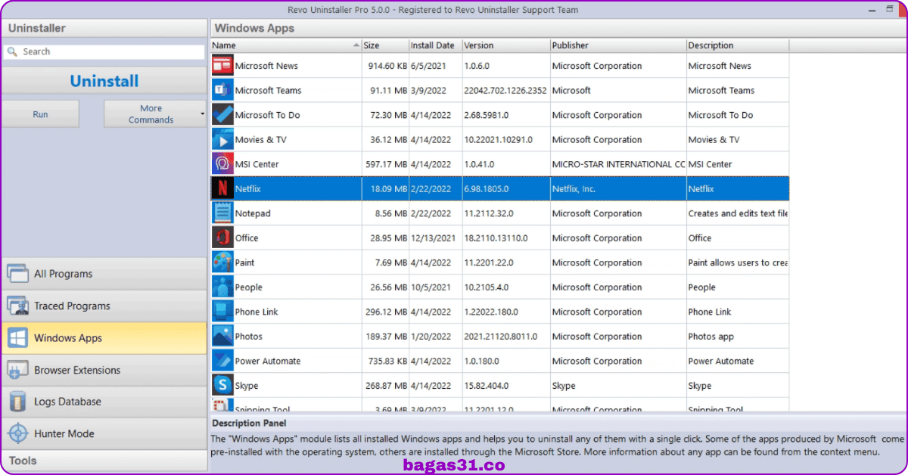This screenshot has width=908, height=475.
Task: Click Microsoft Teams version 22042.702.1226.2352
Action: pyautogui.click(x=505, y=90)
